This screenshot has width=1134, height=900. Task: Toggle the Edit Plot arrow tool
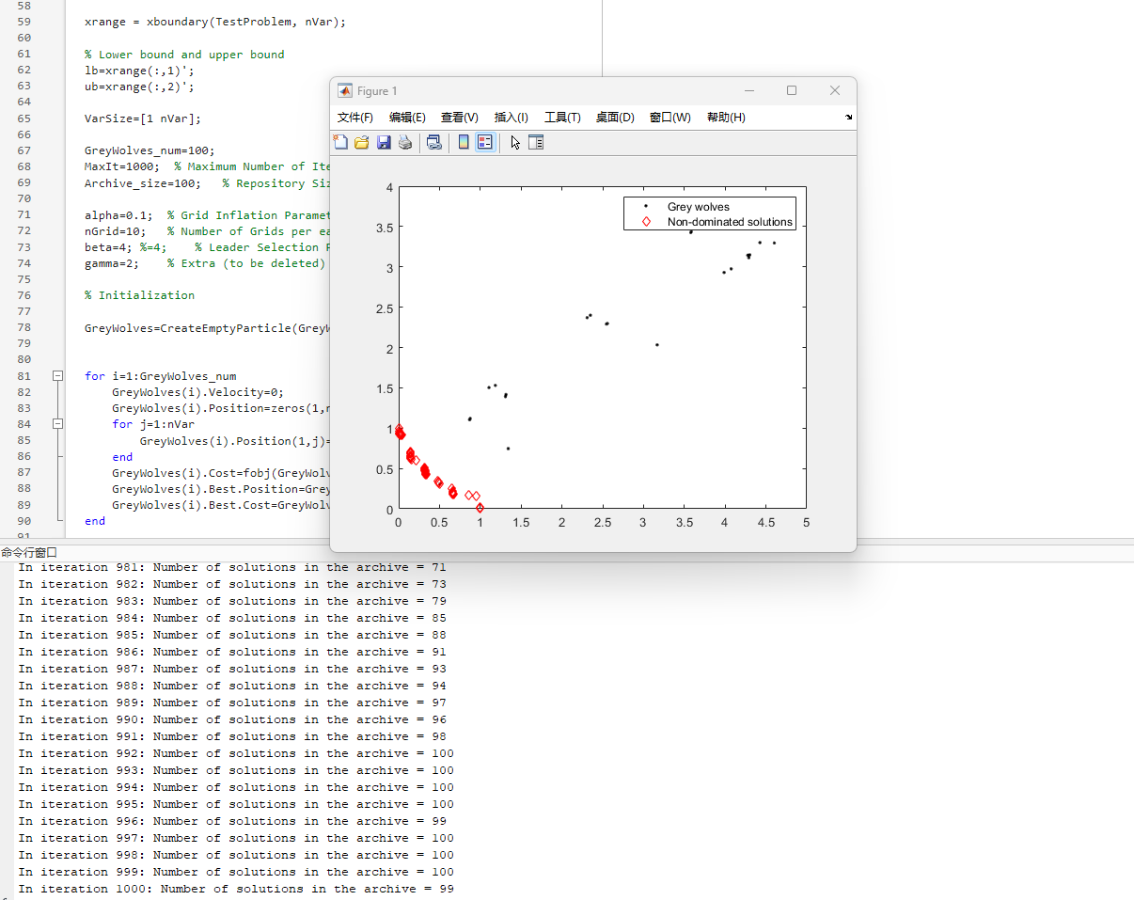(x=515, y=142)
